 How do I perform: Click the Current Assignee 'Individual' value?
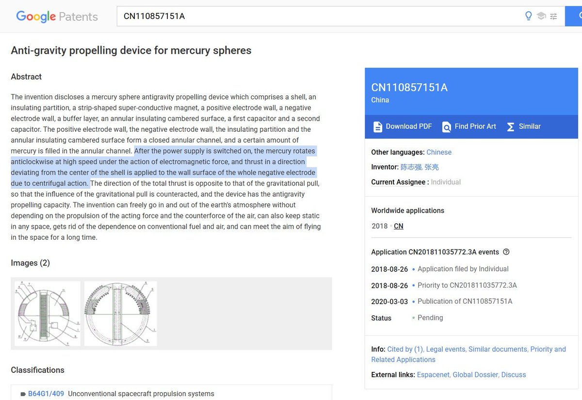(446, 182)
